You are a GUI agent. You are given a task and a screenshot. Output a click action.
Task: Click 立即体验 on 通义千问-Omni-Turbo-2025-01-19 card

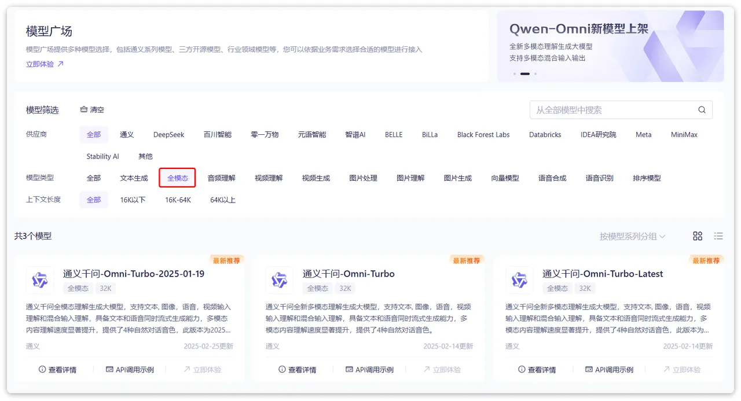(202, 369)
